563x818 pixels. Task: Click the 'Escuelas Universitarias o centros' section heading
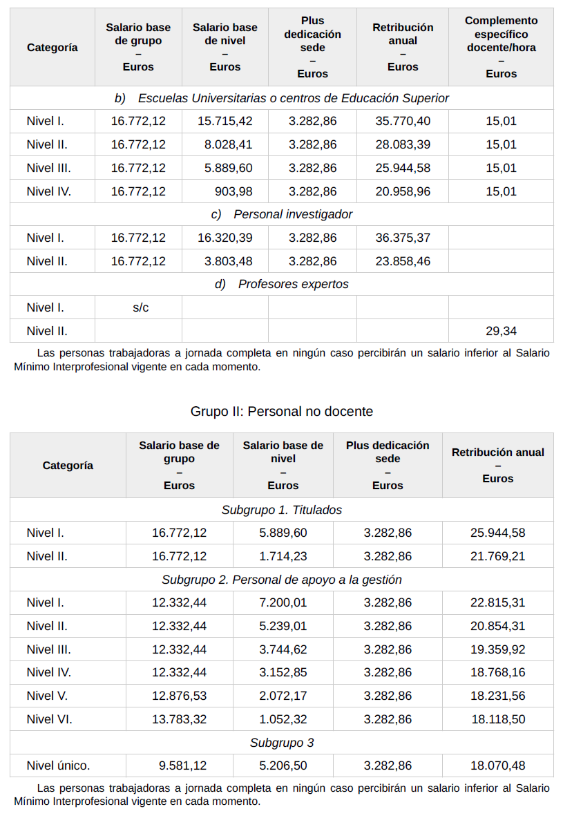tap(282, 98)
